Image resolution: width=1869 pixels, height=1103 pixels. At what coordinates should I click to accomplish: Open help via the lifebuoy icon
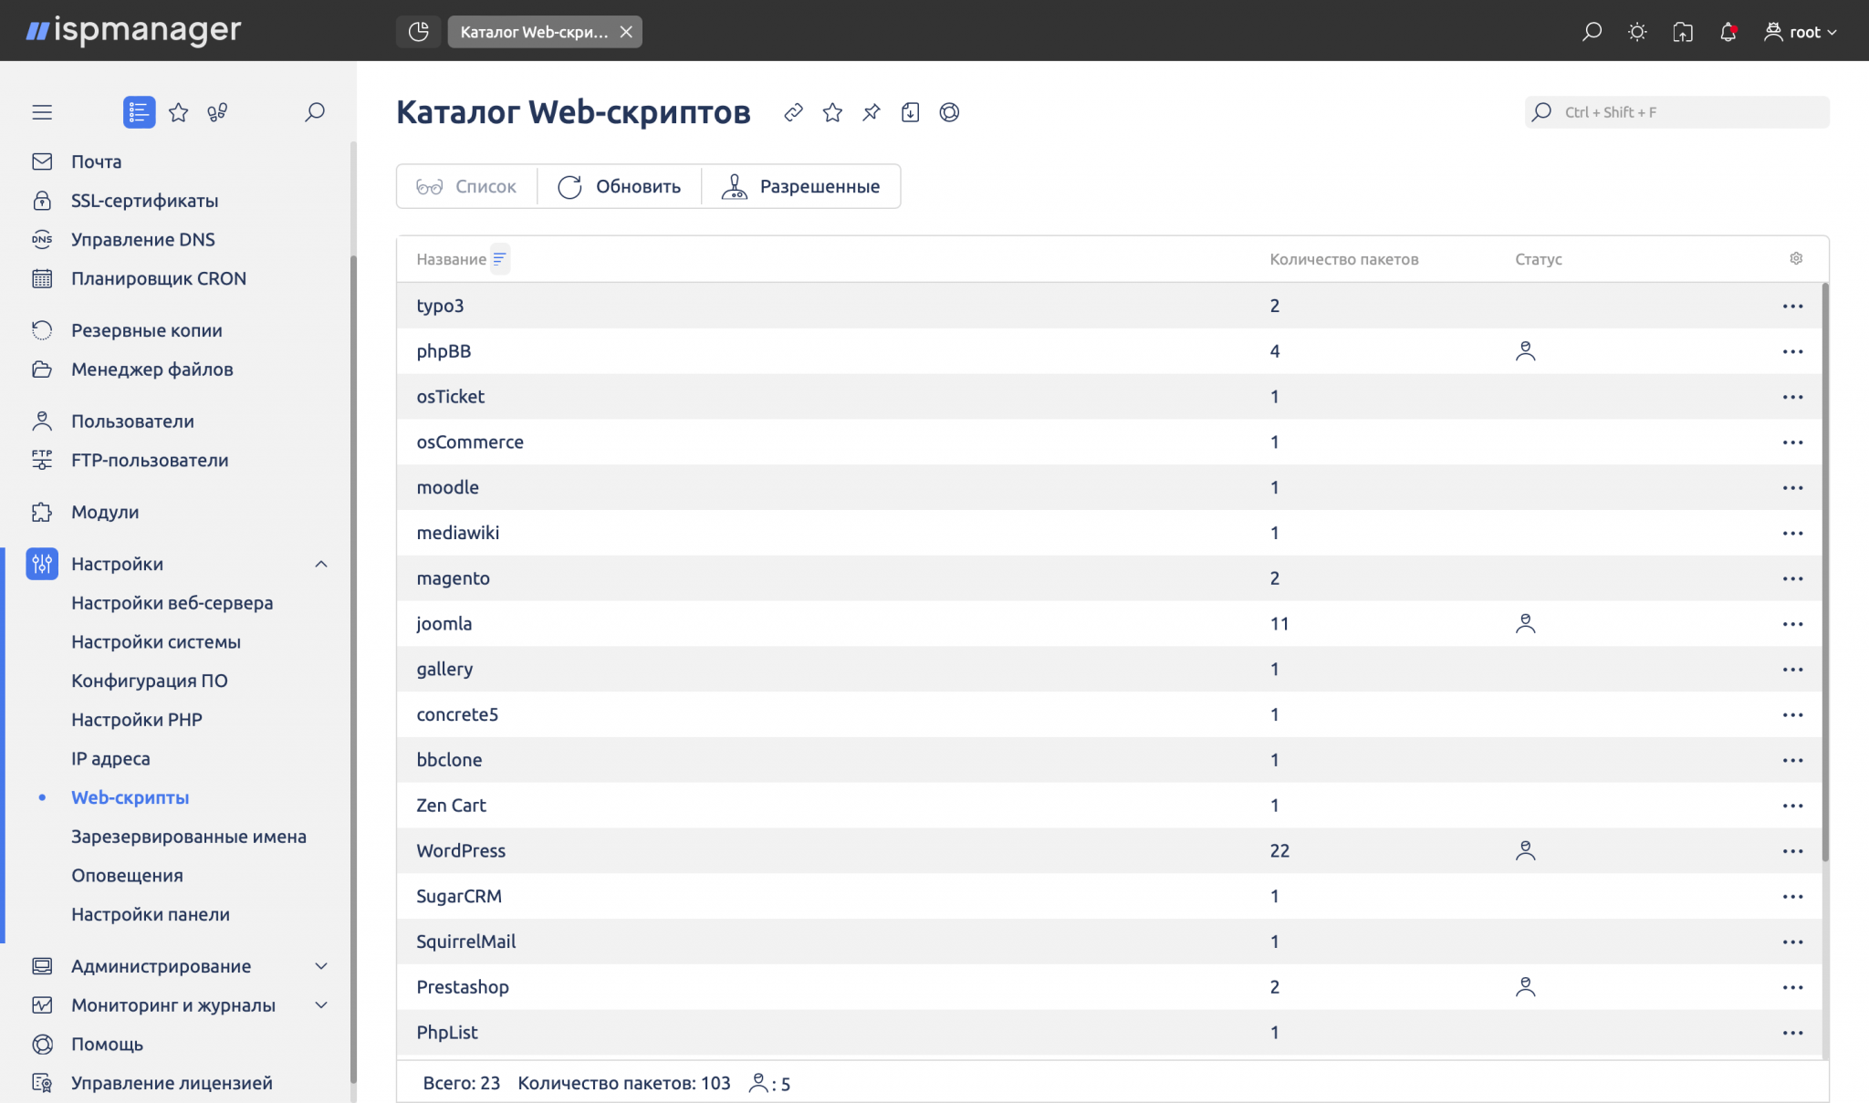click(950, 112)
